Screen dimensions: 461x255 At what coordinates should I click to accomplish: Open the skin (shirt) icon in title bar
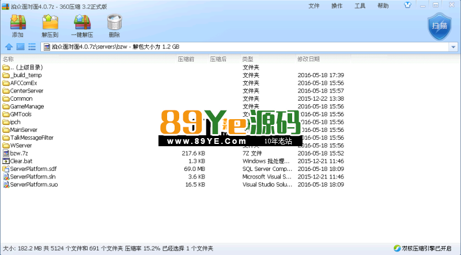(407, 5)
